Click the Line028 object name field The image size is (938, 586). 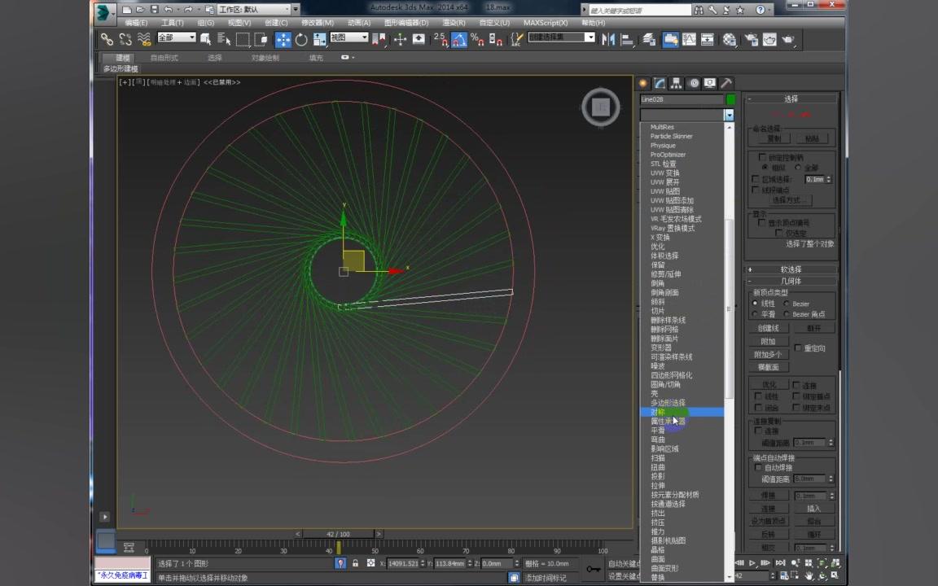coord(682,99)
